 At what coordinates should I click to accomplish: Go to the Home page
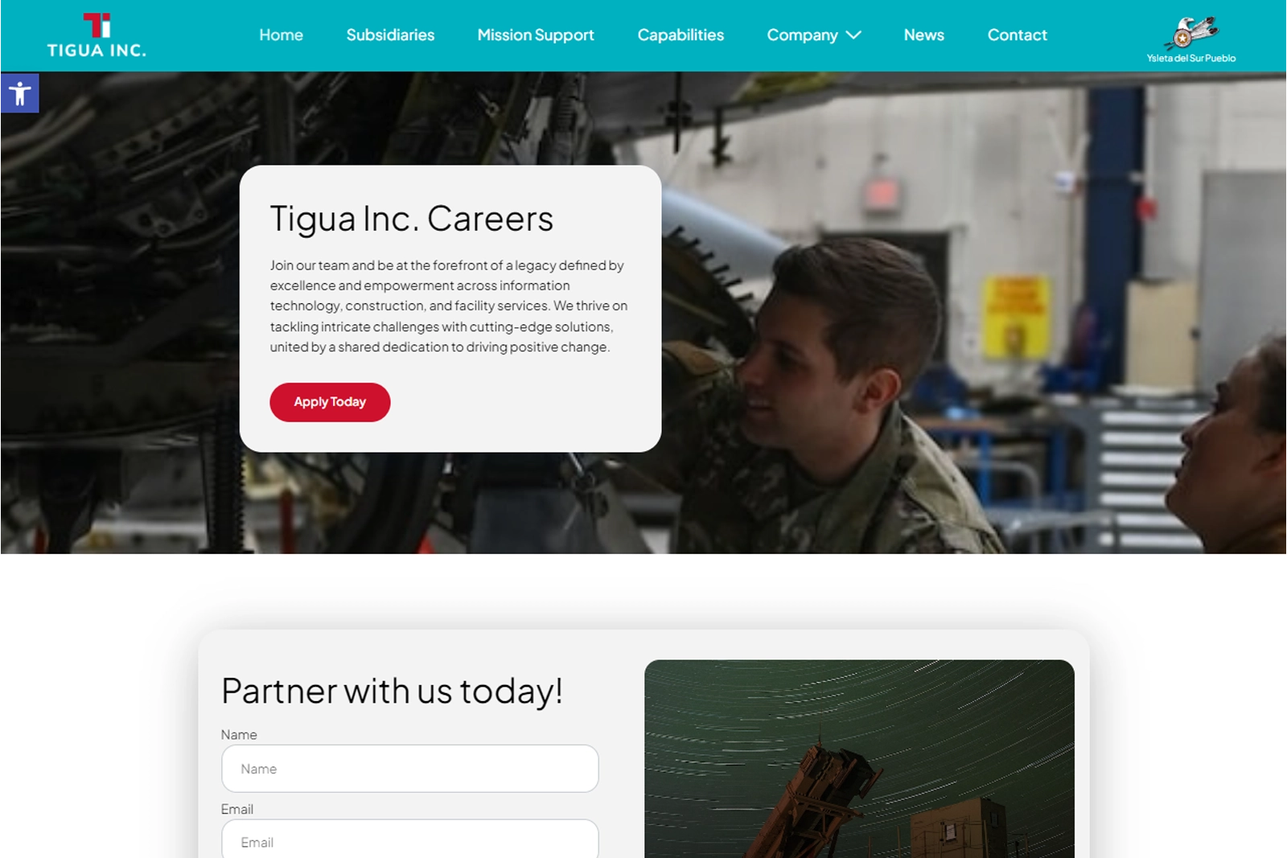281,35
